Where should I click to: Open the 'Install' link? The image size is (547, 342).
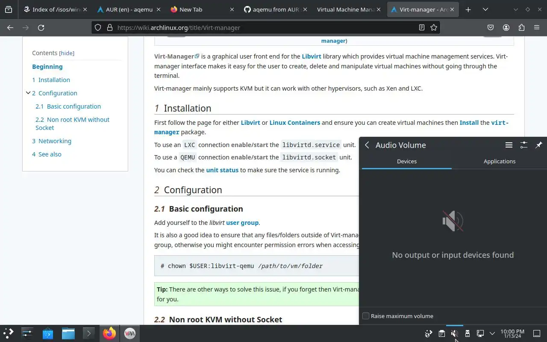[x=469, y=123]
